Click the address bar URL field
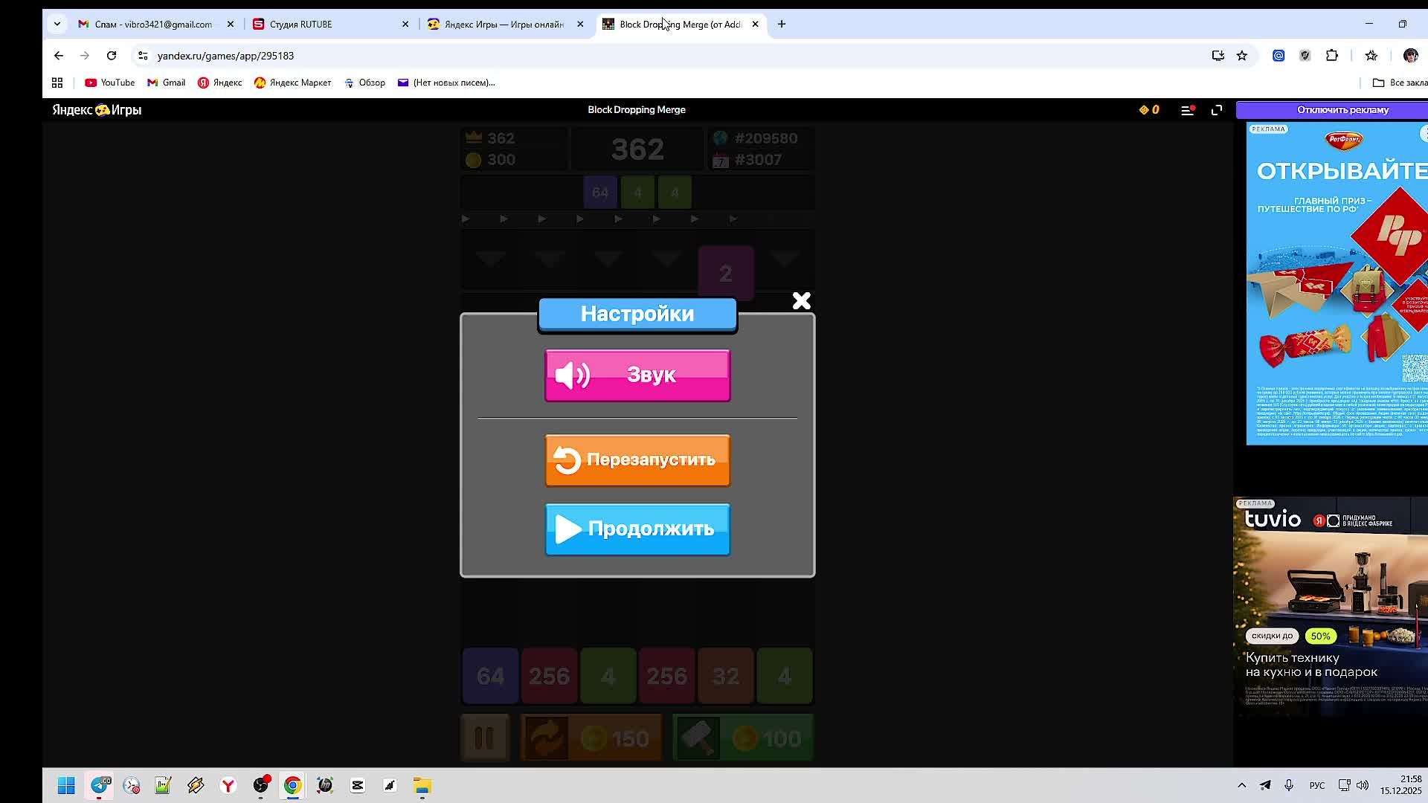 tap(521, 56)
